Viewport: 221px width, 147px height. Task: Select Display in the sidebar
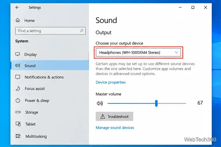point(50,54)
